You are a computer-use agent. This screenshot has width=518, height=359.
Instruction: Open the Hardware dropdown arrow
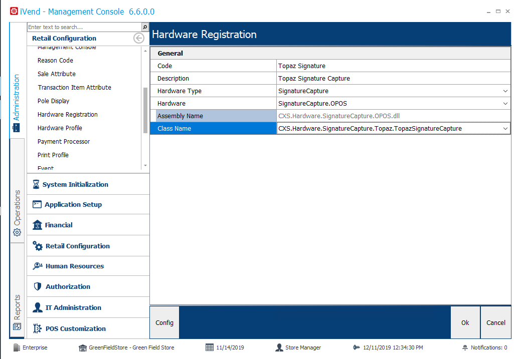coord(505,104)
